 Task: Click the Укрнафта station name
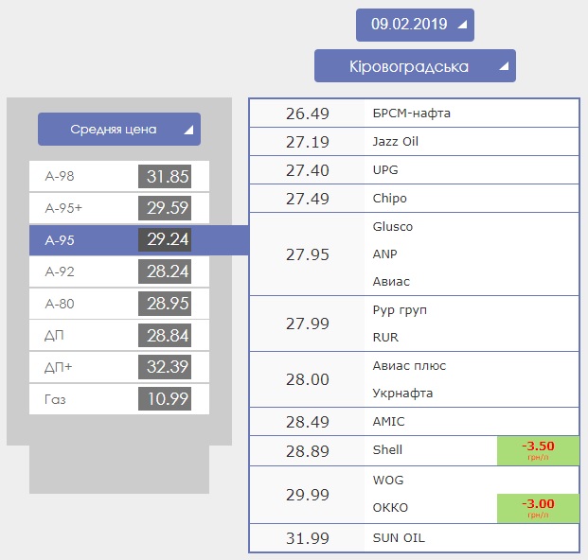click(x=402, y=394)
